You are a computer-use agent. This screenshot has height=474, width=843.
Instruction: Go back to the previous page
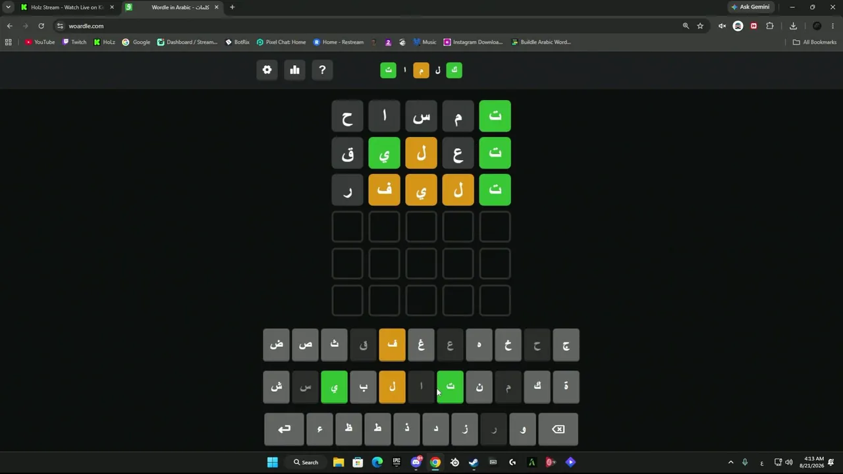9,26
